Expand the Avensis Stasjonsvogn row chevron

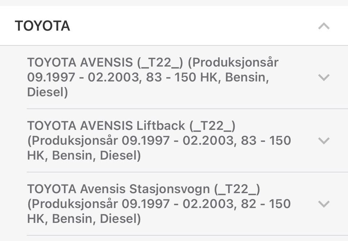pyautogui.click(x=323, y=204)
